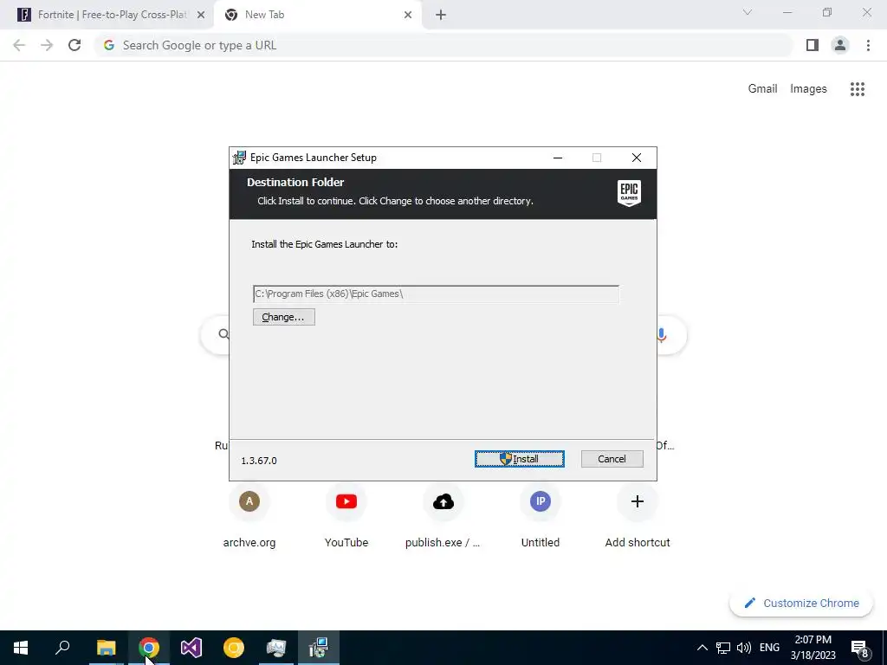The height and width of the screenshot is (665, 887).
Task: Click the Google search box magnifier icon
Action: 223,334
